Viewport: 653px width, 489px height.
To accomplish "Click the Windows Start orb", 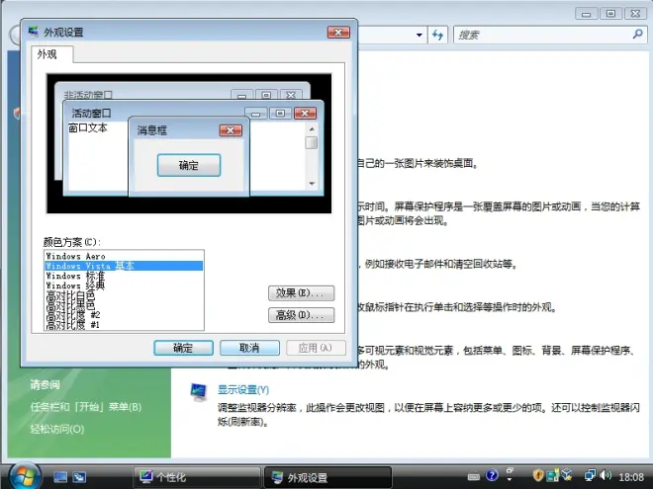I will 22,475.
